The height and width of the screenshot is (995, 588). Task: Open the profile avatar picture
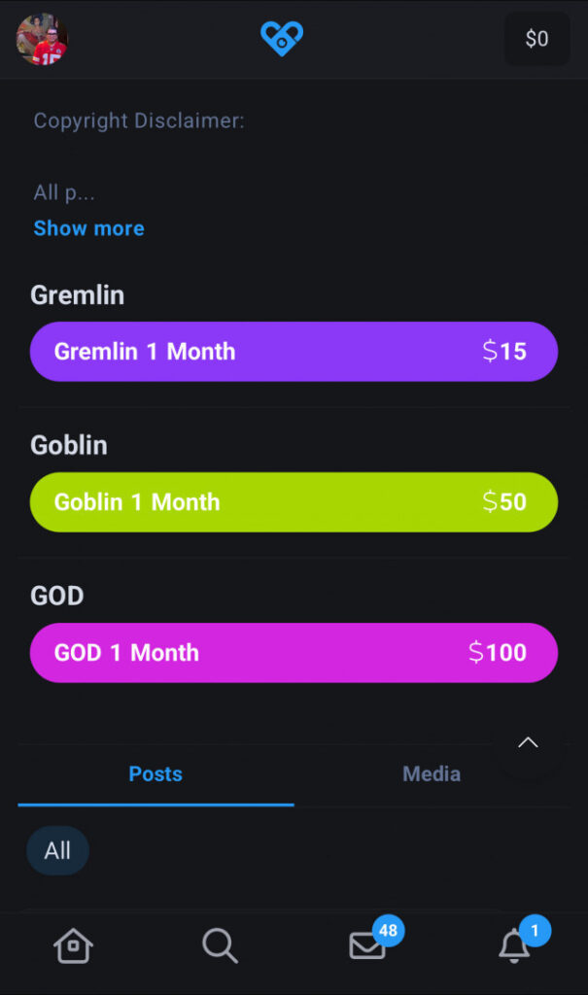coord(42,39)
